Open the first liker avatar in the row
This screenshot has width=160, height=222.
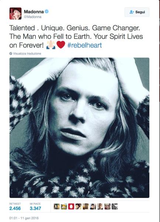click(56, 206)
